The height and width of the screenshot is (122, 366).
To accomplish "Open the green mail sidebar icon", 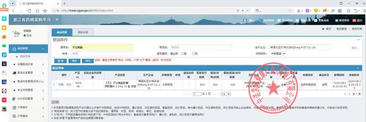I will [x=4, y=46].
